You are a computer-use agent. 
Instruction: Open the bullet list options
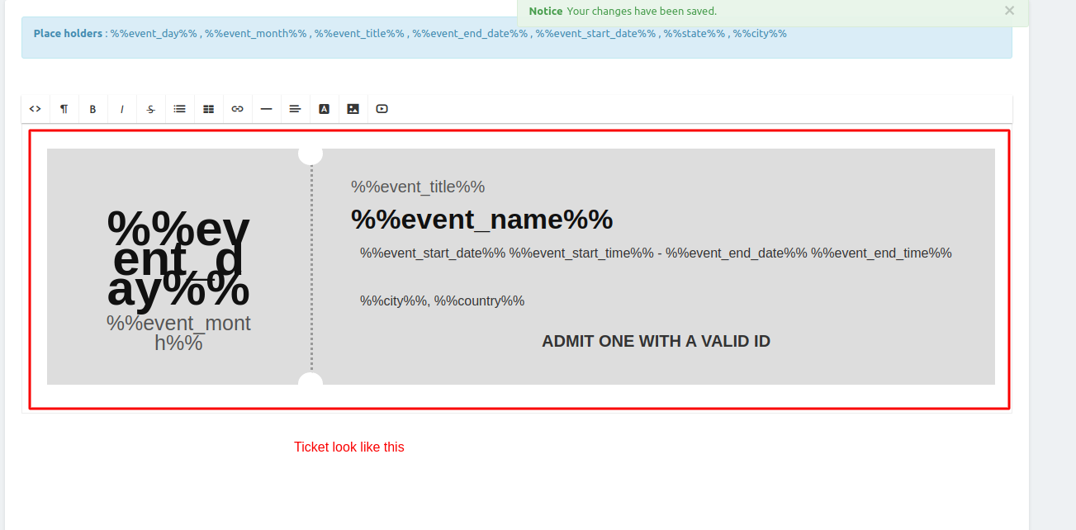179,109
